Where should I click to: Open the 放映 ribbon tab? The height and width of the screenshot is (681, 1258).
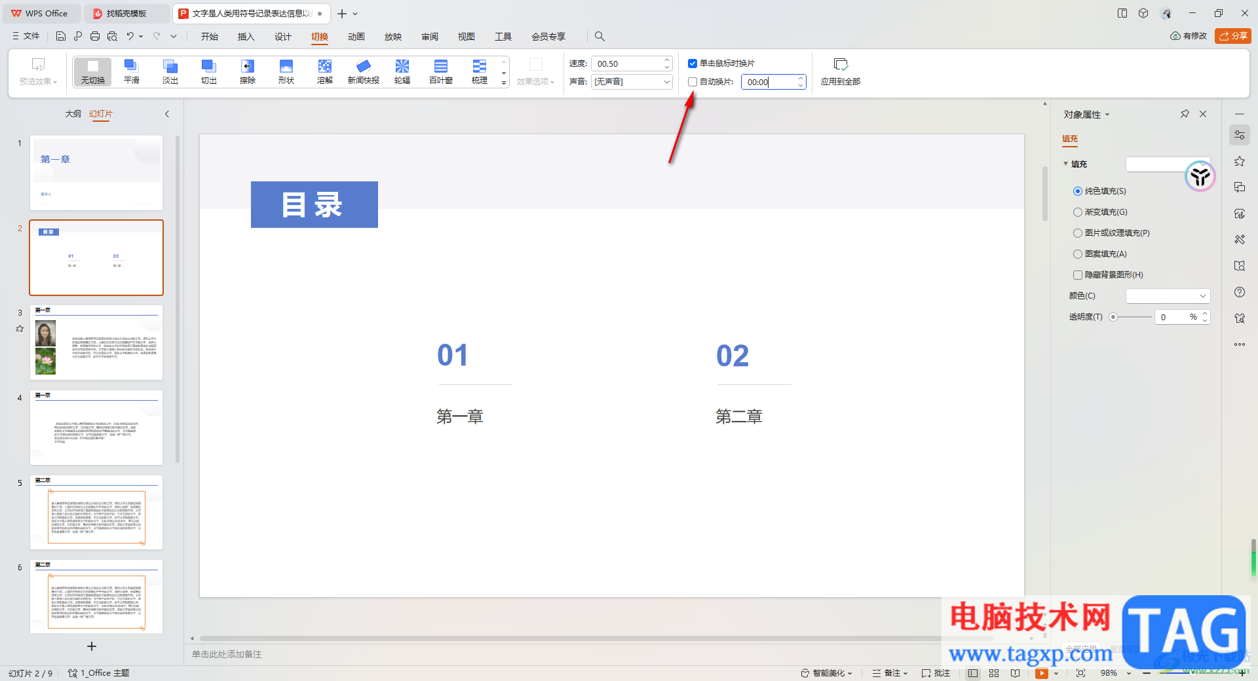click(393, 37)
